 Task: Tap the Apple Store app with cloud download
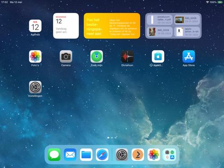(x=158, y=57)
